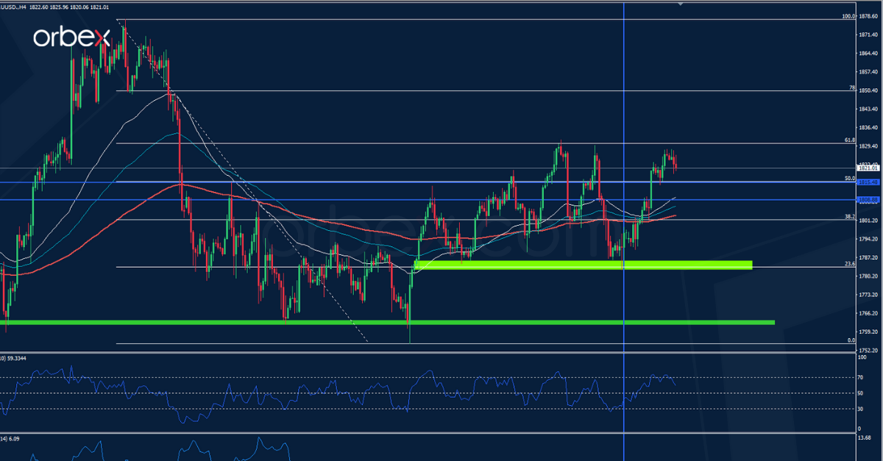Screen dimensions: 883x461
Task: Click the Orbex logo
Action: 71,37
